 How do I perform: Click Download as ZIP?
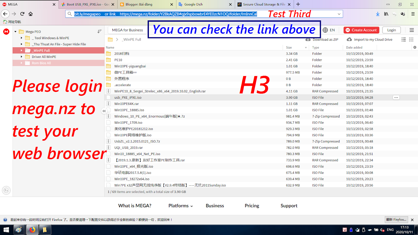[x=322, y=39]
